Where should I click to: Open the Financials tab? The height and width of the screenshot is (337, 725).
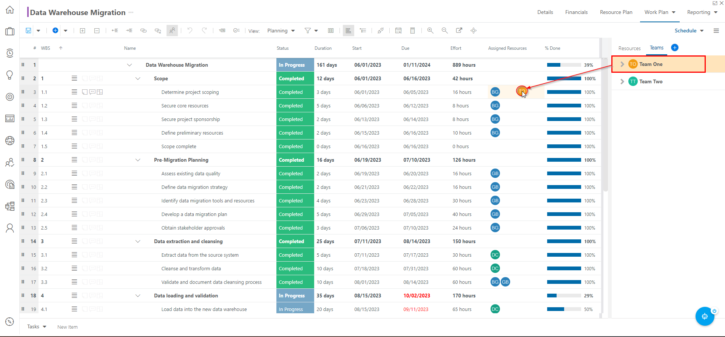[576, 12]
